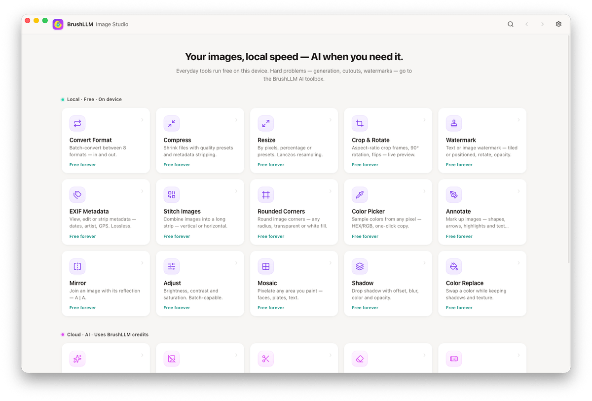Click the "Adjust" card title
This screenshot has width=592, height=401.
(172, 283)
